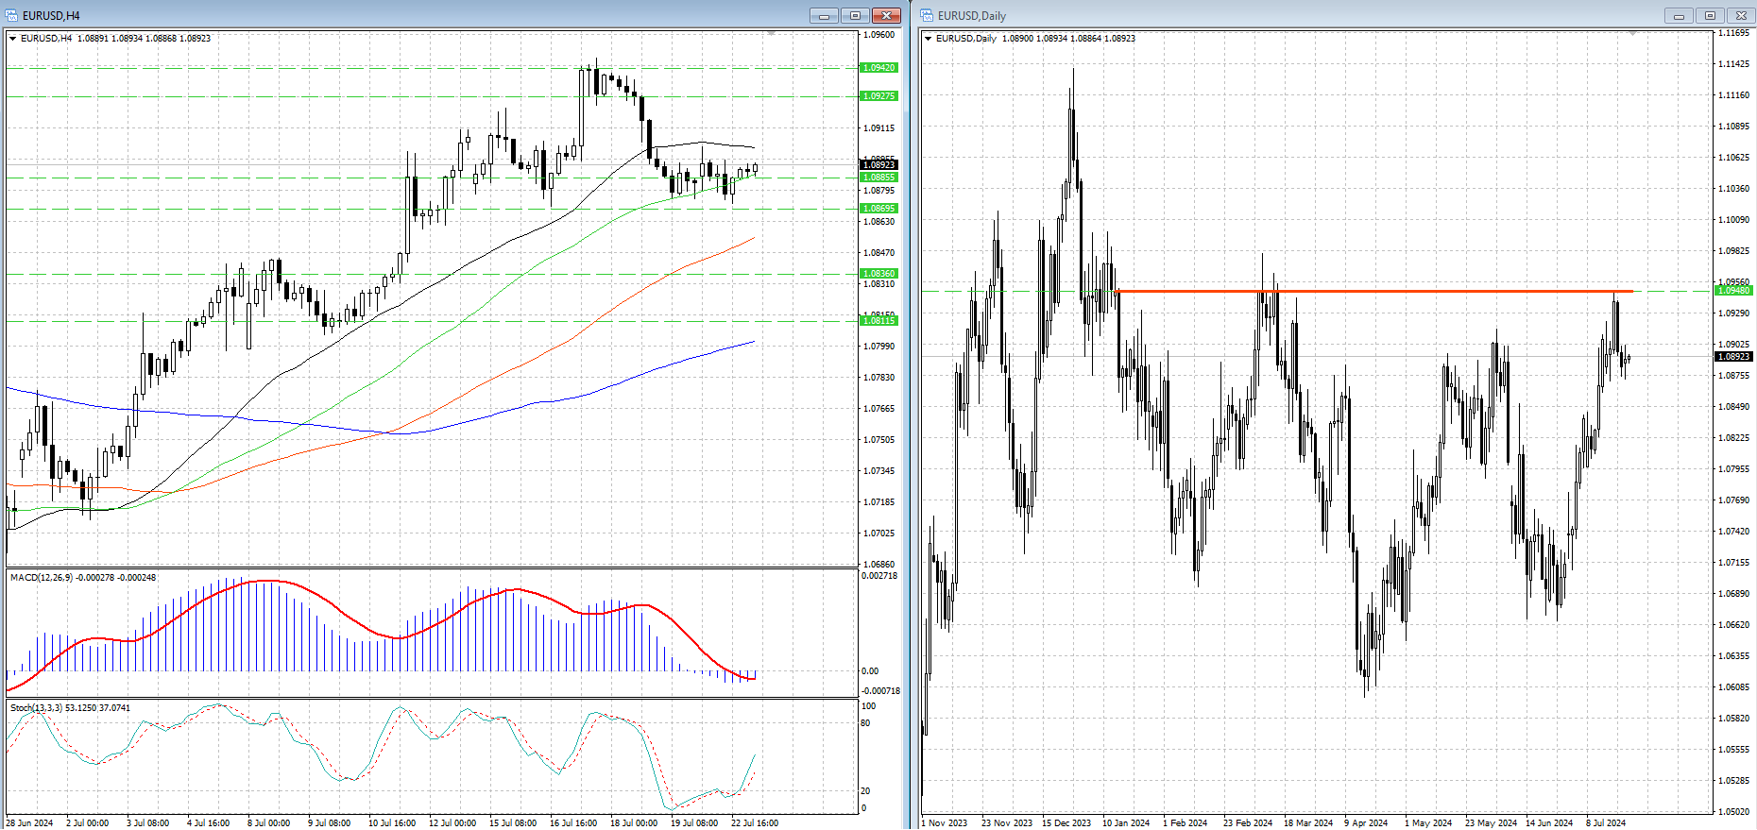Restore down the EURUSD,H4 chart window
The height and width of the screenshot is (830, 1757).
855,15
